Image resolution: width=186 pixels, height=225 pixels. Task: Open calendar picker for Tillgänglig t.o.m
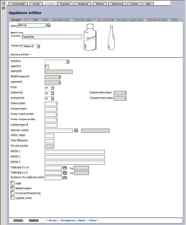[65, 173]
